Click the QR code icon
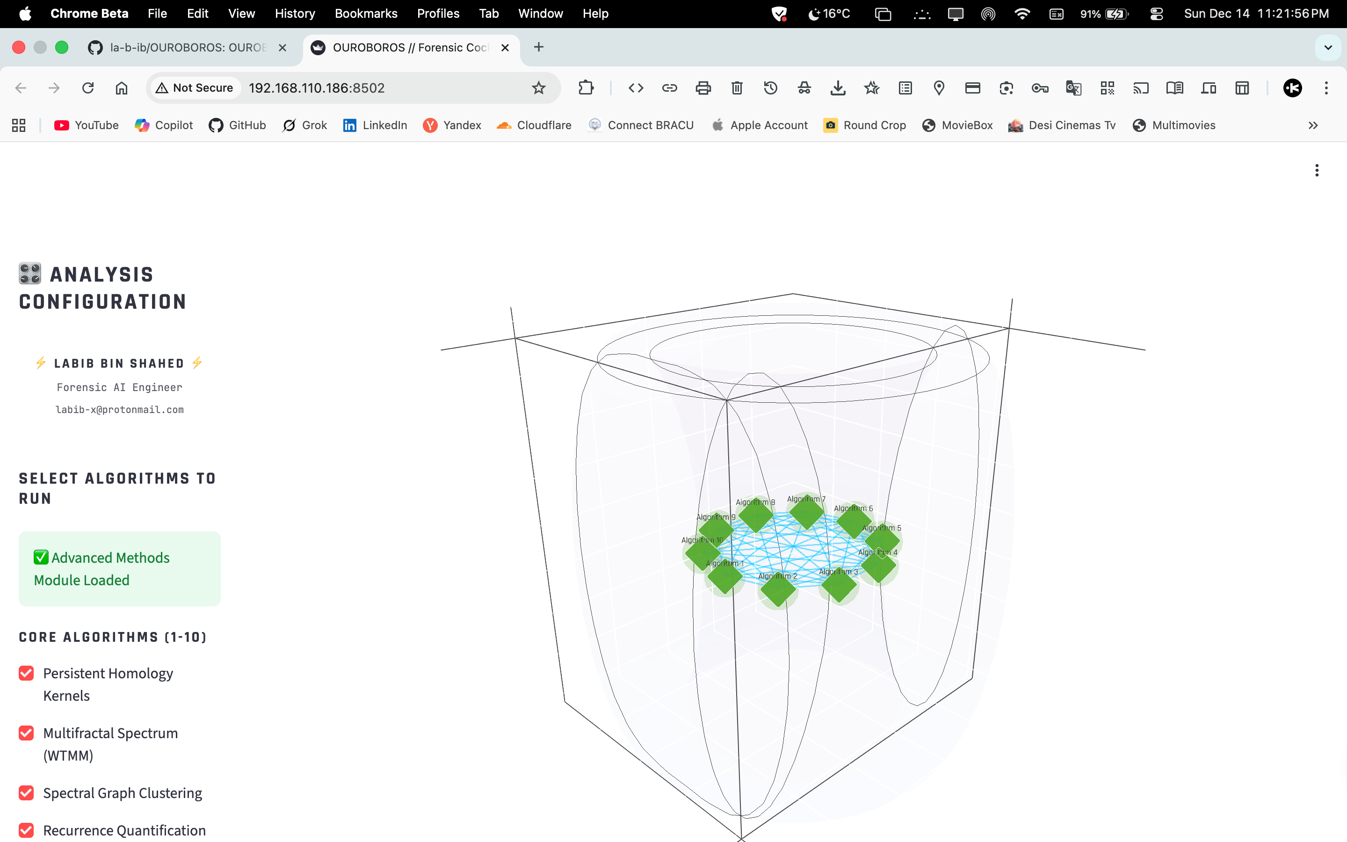 1107,88
